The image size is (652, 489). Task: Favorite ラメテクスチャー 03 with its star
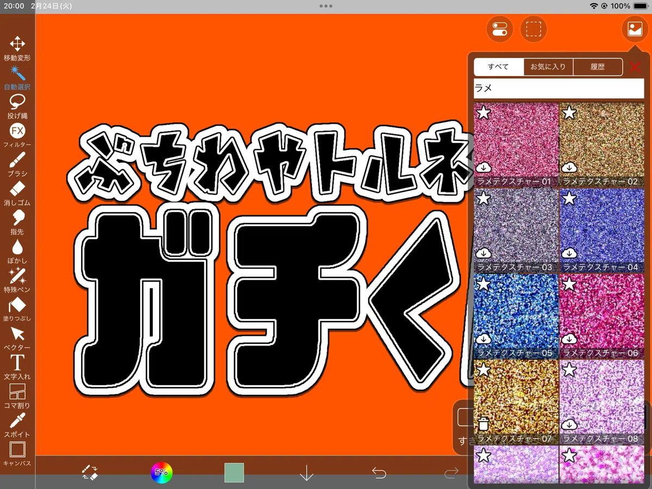[x=484, y=198]
